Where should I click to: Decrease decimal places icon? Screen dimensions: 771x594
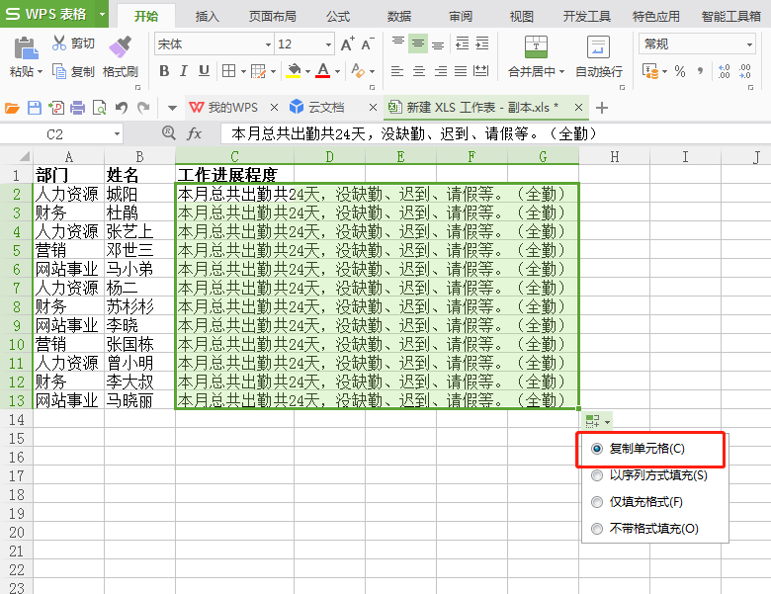pos(745,71)
